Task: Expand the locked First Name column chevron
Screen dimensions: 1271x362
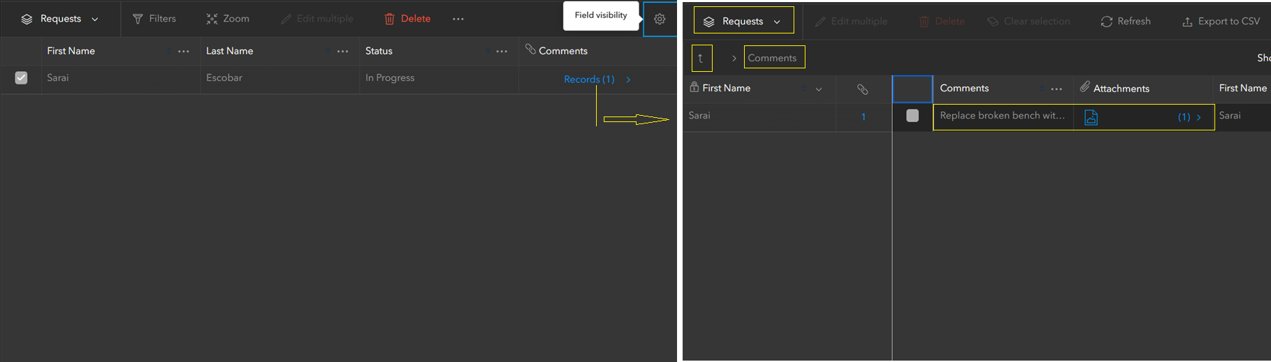Action: pyautogui.click(x=819, y=89)
